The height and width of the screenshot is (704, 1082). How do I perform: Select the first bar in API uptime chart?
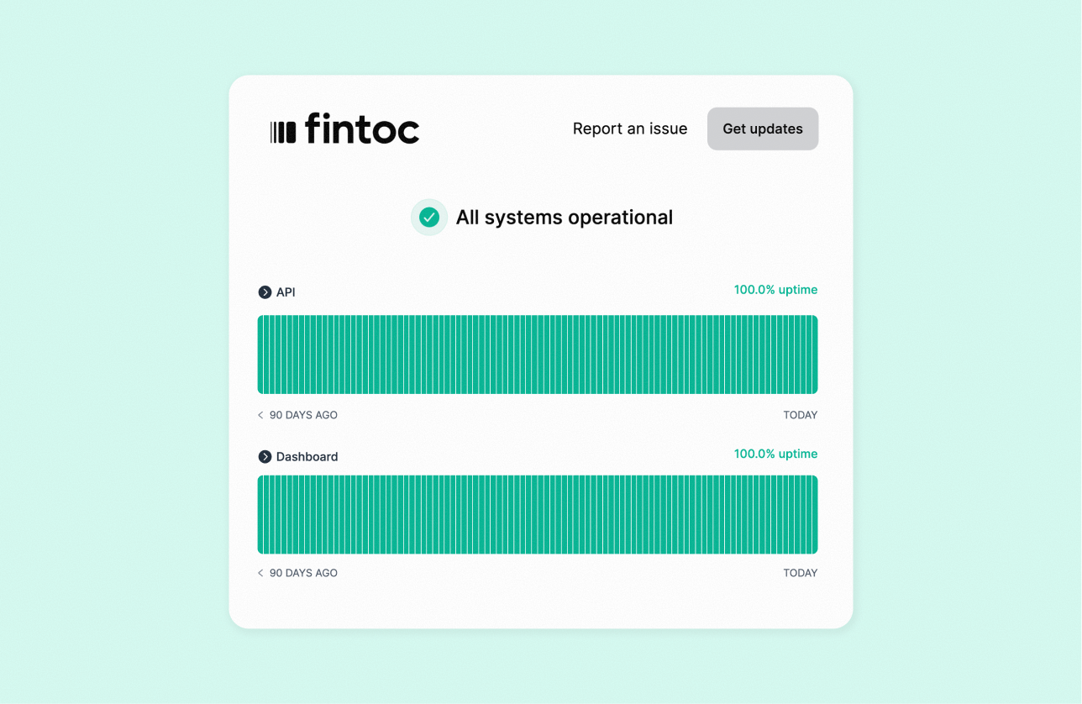[260, 355]
